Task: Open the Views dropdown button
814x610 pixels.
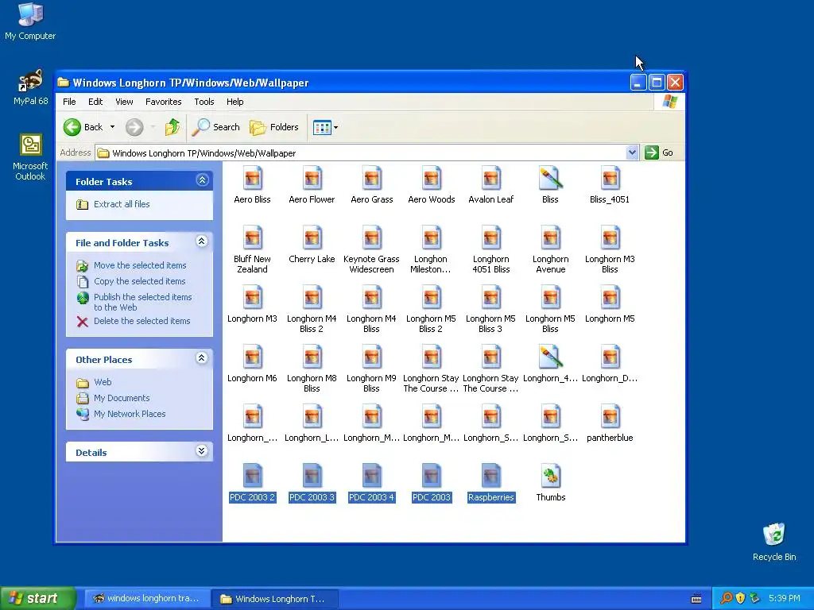Action: (x=325, y=127)
